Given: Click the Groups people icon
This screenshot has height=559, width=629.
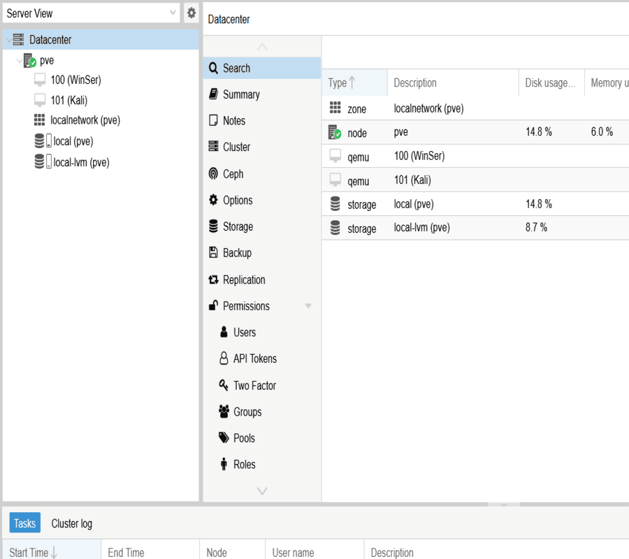Looking at the screenshot, I should click(224, 412).
